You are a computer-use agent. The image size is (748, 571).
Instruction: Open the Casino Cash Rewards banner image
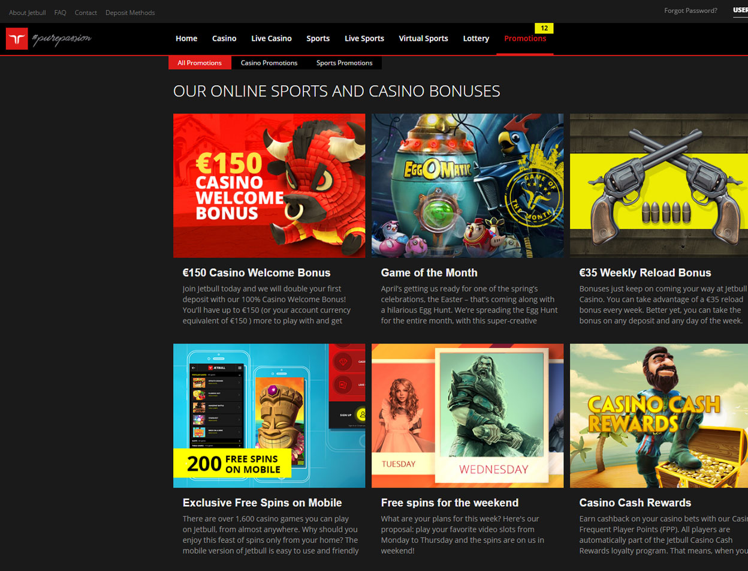coord(659,416)
